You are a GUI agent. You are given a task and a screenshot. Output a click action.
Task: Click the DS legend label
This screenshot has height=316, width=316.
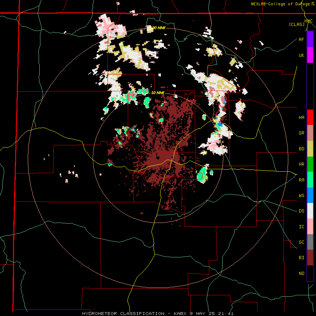301,211
